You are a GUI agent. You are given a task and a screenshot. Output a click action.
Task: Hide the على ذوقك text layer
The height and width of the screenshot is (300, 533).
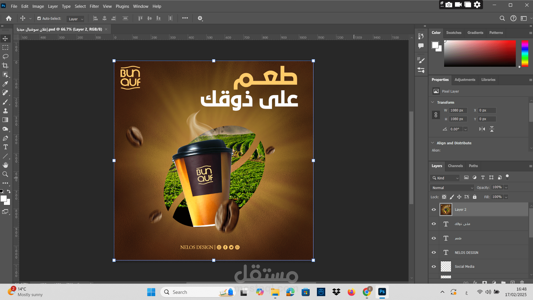coord(434,224)
